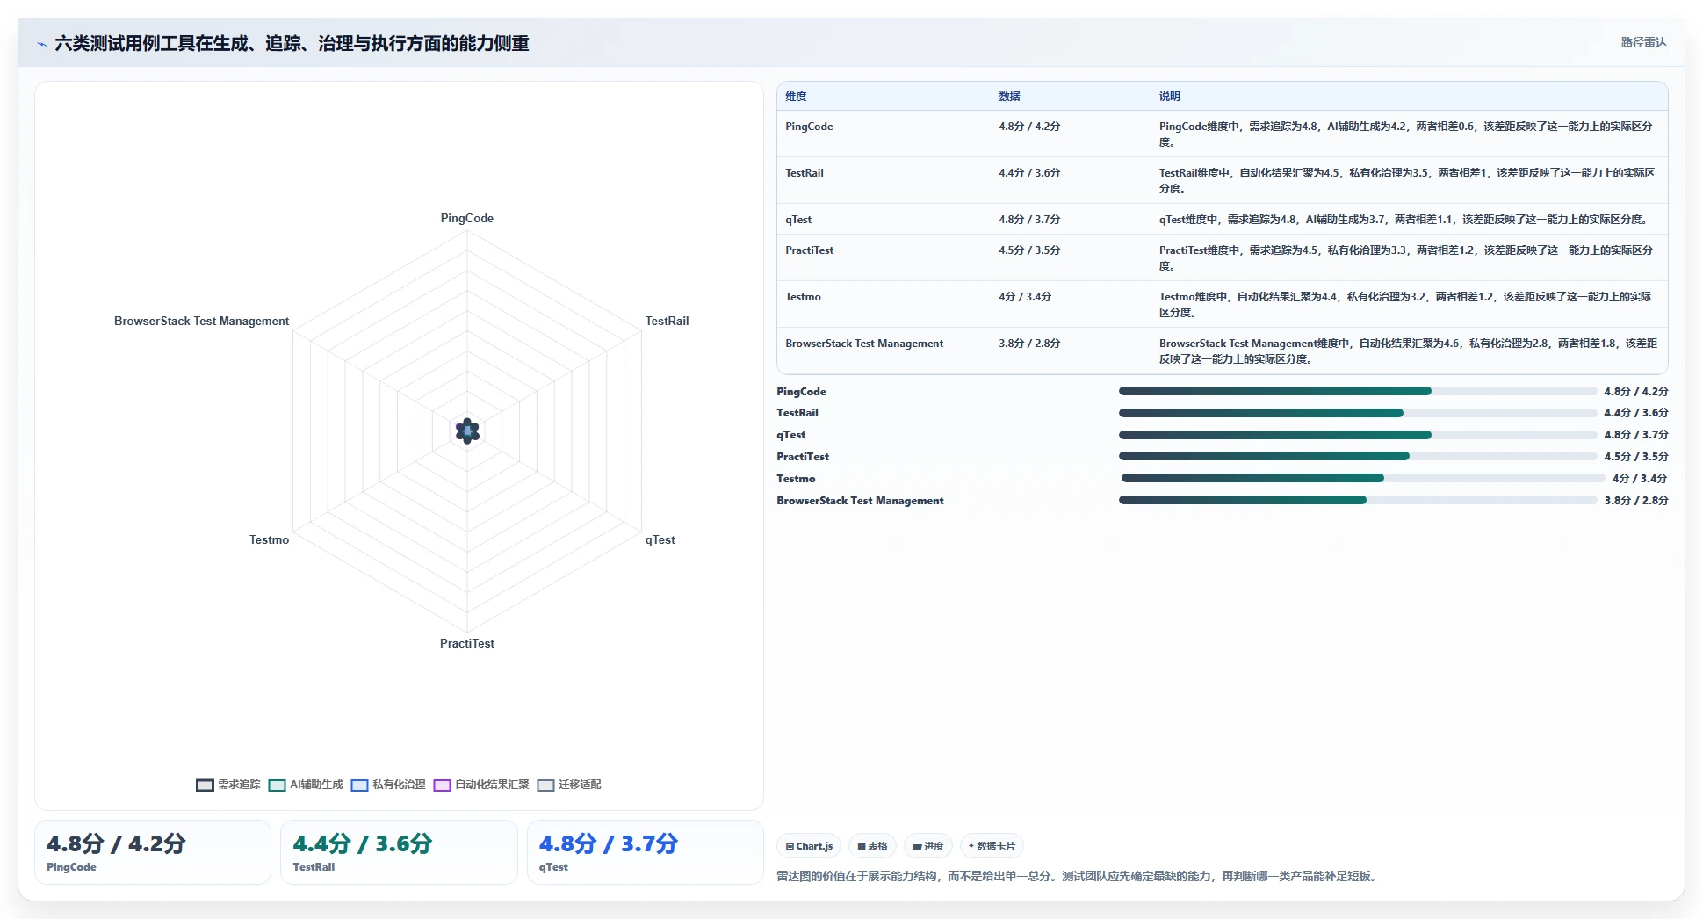The width and height of the screenshot is (1703, 919).
Task: Click the qTest radar axis label
Action: click(660, 540)
